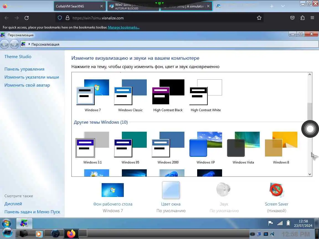Image resolution: width=319 pixels, height=239 pixels.
Task: Open the Дисплей link
Action: coord(13,204)
